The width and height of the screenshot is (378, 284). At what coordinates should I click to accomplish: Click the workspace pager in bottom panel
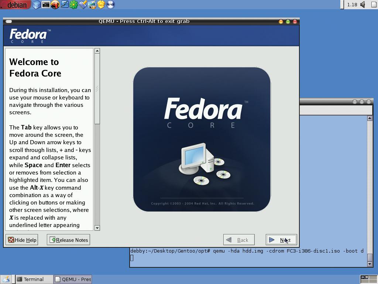pyautogui.click(x=369, y=280)
